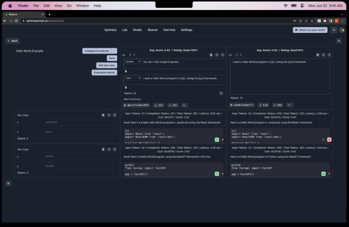Thumbs up the claude Python FastAPI output
The width and height of the screenshot is (349, 227).
click(x=324, y=174)
